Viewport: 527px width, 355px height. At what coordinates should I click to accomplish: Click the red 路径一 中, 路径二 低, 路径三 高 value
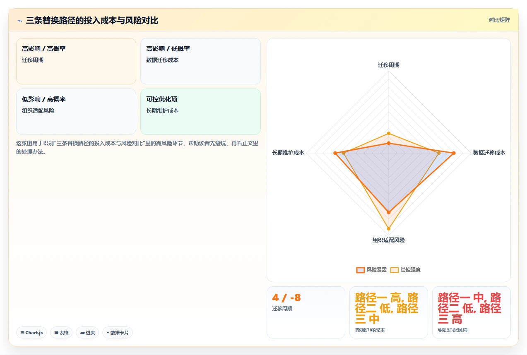point(469,309)
